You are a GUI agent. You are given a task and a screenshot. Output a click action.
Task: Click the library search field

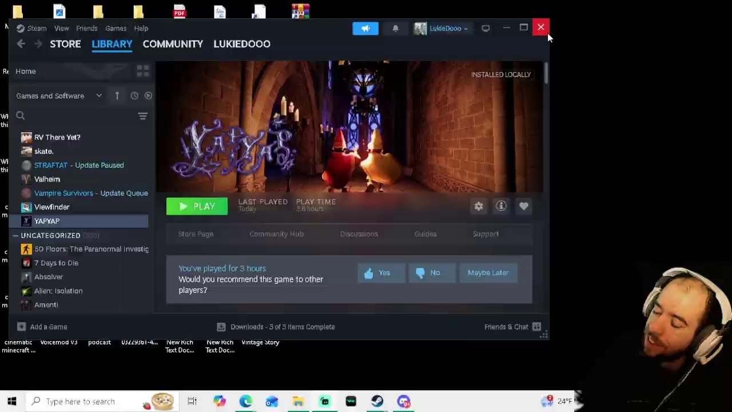point(74,116)
